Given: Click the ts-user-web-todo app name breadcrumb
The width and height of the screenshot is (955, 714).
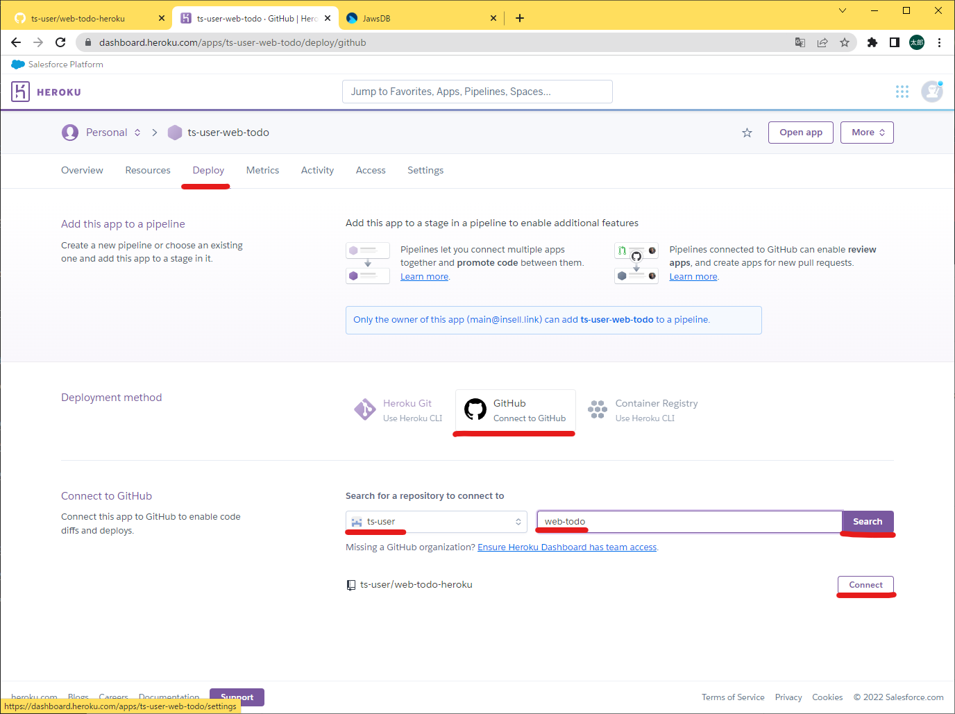Looking at the screenshot, I should 228,133.
